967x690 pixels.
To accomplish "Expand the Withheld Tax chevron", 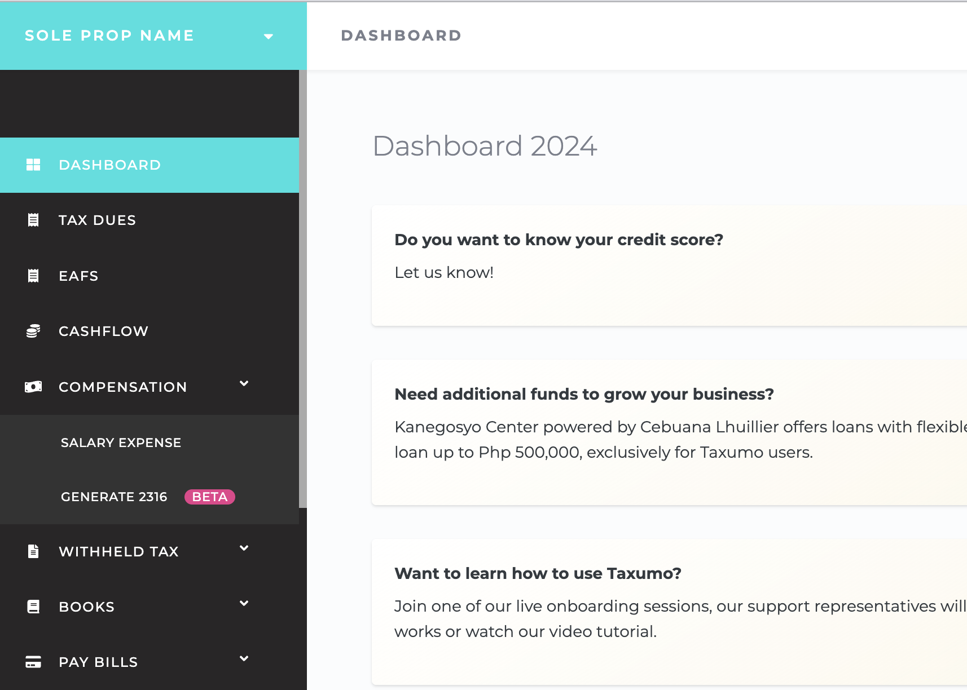I will tap(244, 549).
